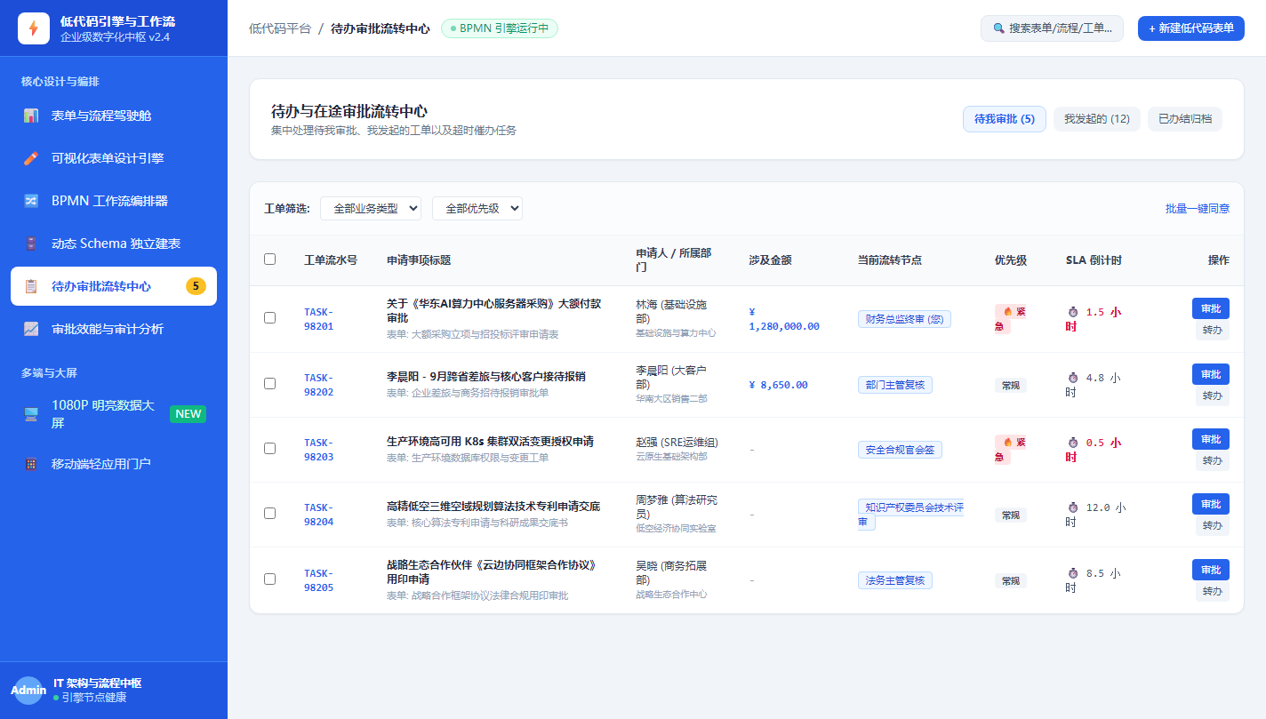1266x719 pixels.
Task: Click the amount ¥ 8,650.00
Action: [x=779, y=385]
